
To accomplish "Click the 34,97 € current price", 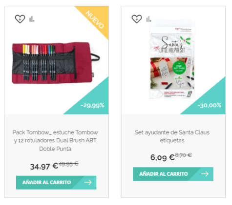I will click(44, 167).
